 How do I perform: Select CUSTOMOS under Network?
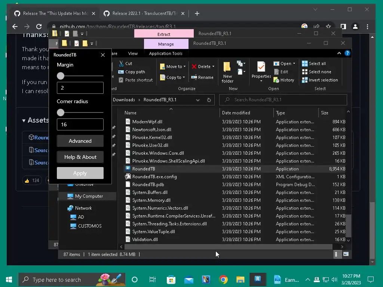click(90, 226)
